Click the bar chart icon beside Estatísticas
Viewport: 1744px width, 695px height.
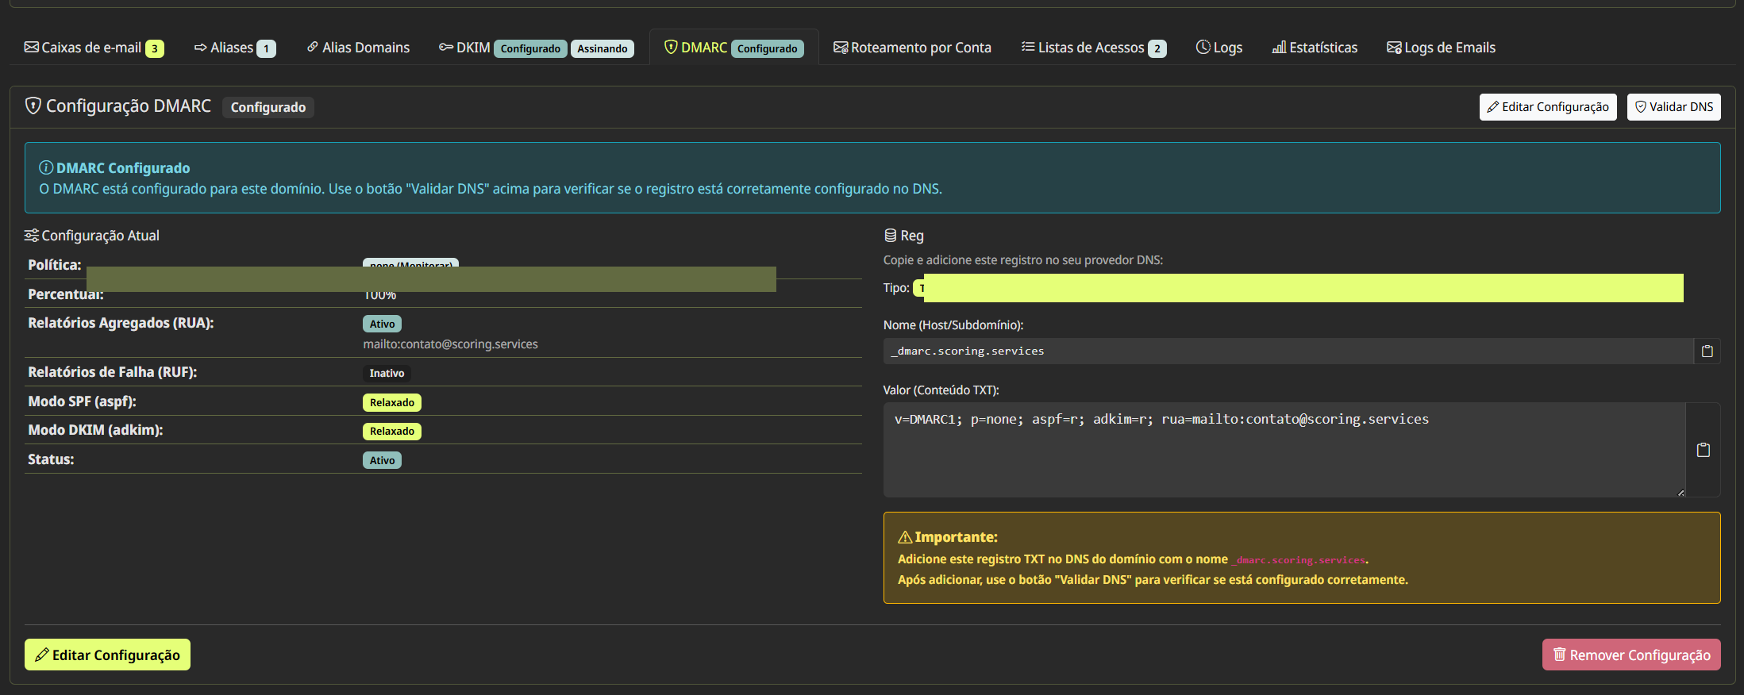coord(1279,48)
